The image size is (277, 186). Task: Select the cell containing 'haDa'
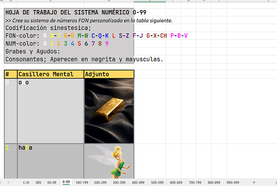coord(51,161)
